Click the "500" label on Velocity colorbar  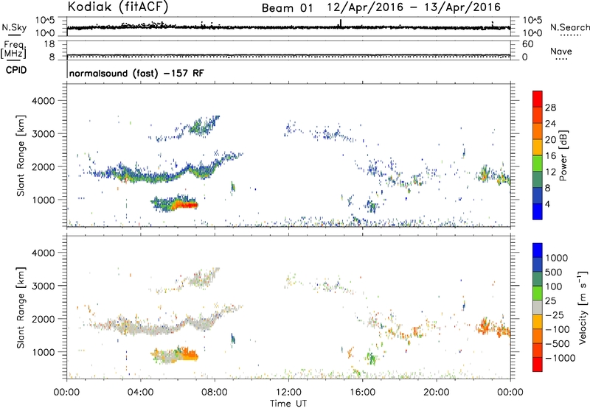pyautogui.click(x=554, y=272)
